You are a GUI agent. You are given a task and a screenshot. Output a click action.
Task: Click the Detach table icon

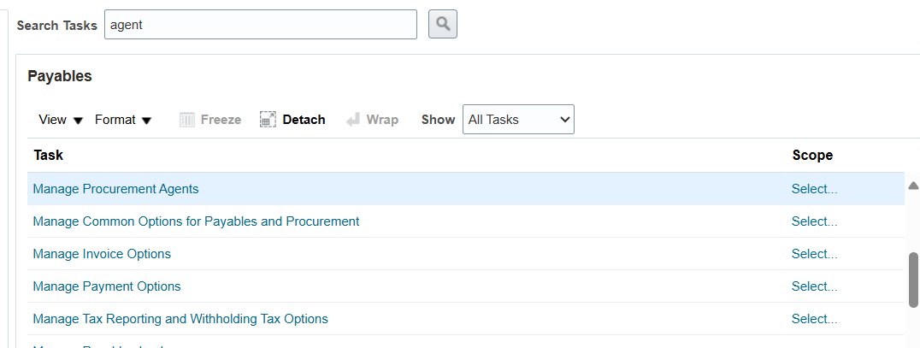pos(268,120)
